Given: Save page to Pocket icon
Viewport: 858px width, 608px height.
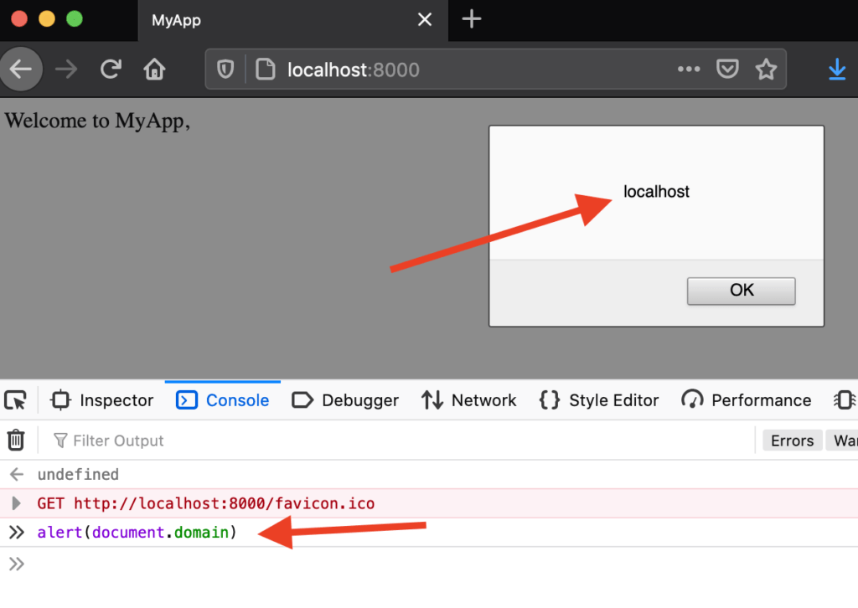Looking at the screenshot, I should 727,70.
